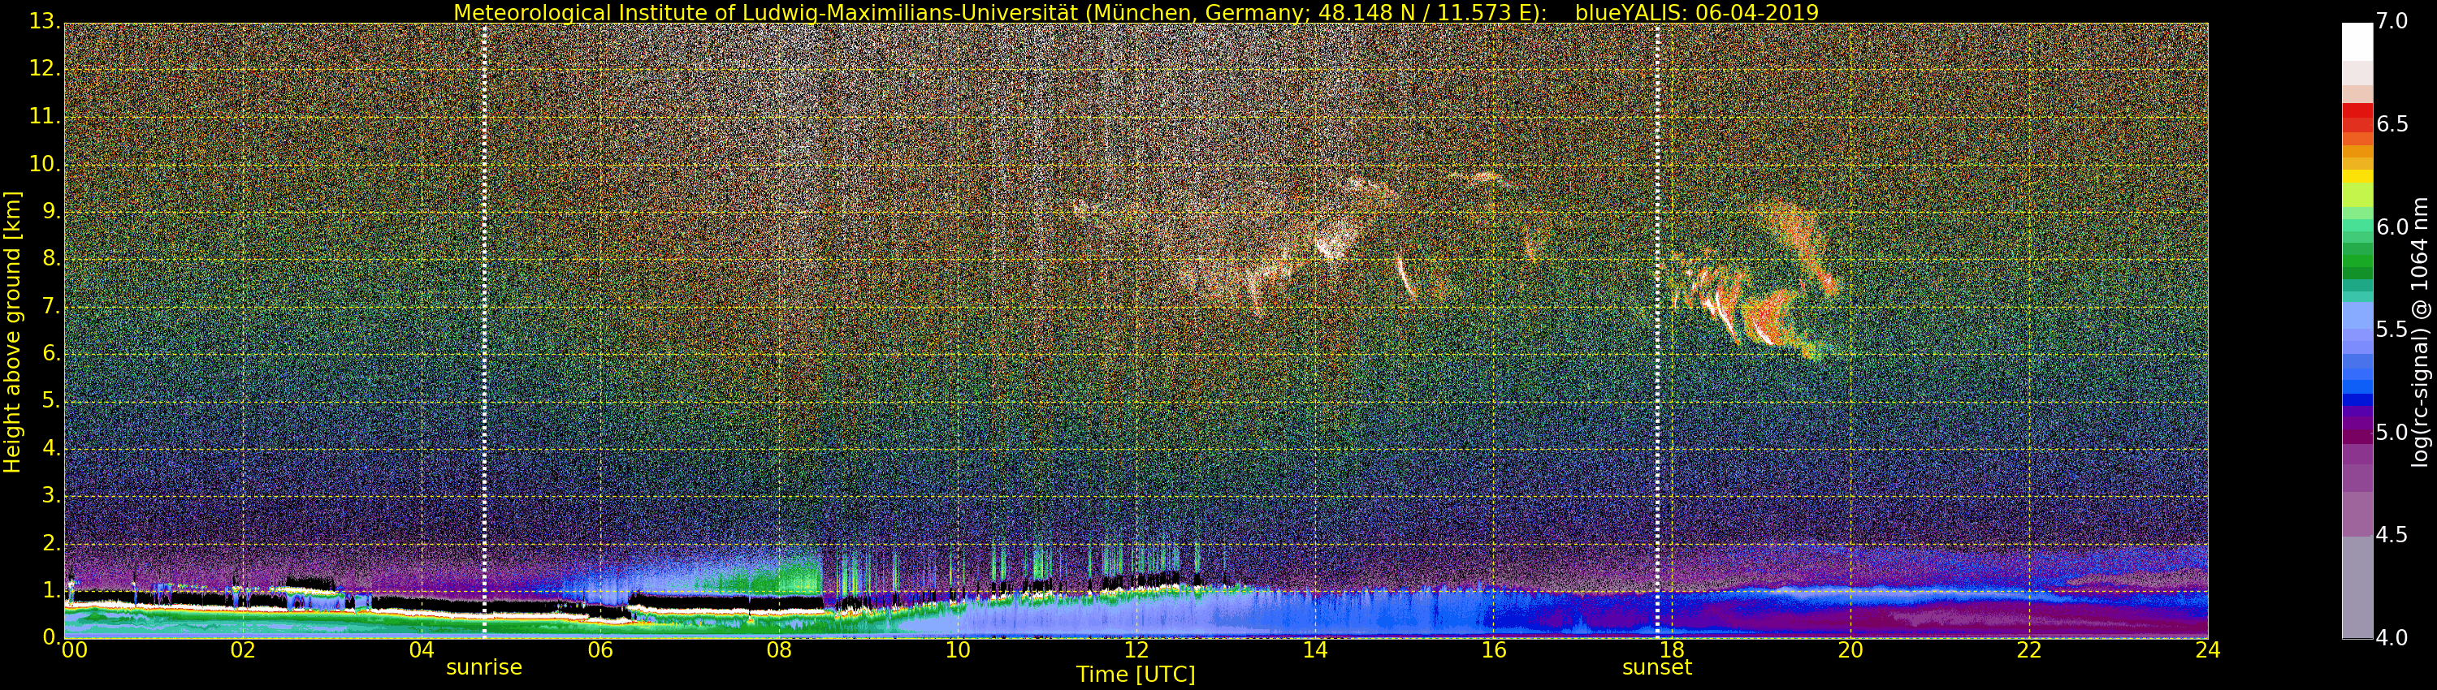Click the height tick label '9.'

pyautogui.click(x=51, y=211)
